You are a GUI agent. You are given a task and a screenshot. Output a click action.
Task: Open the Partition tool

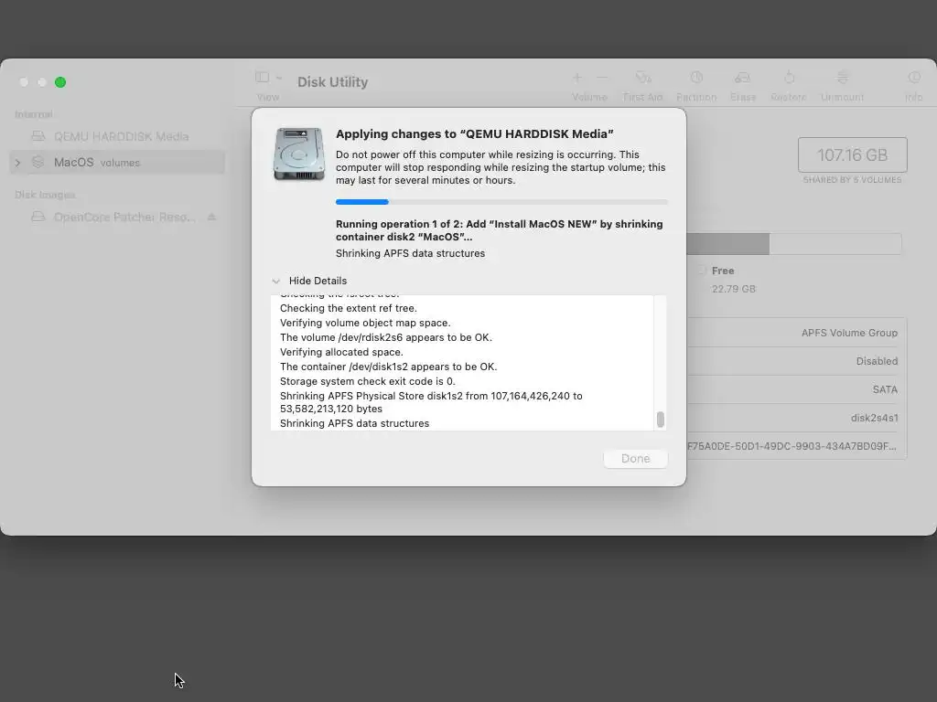click(x=696, y=78)
